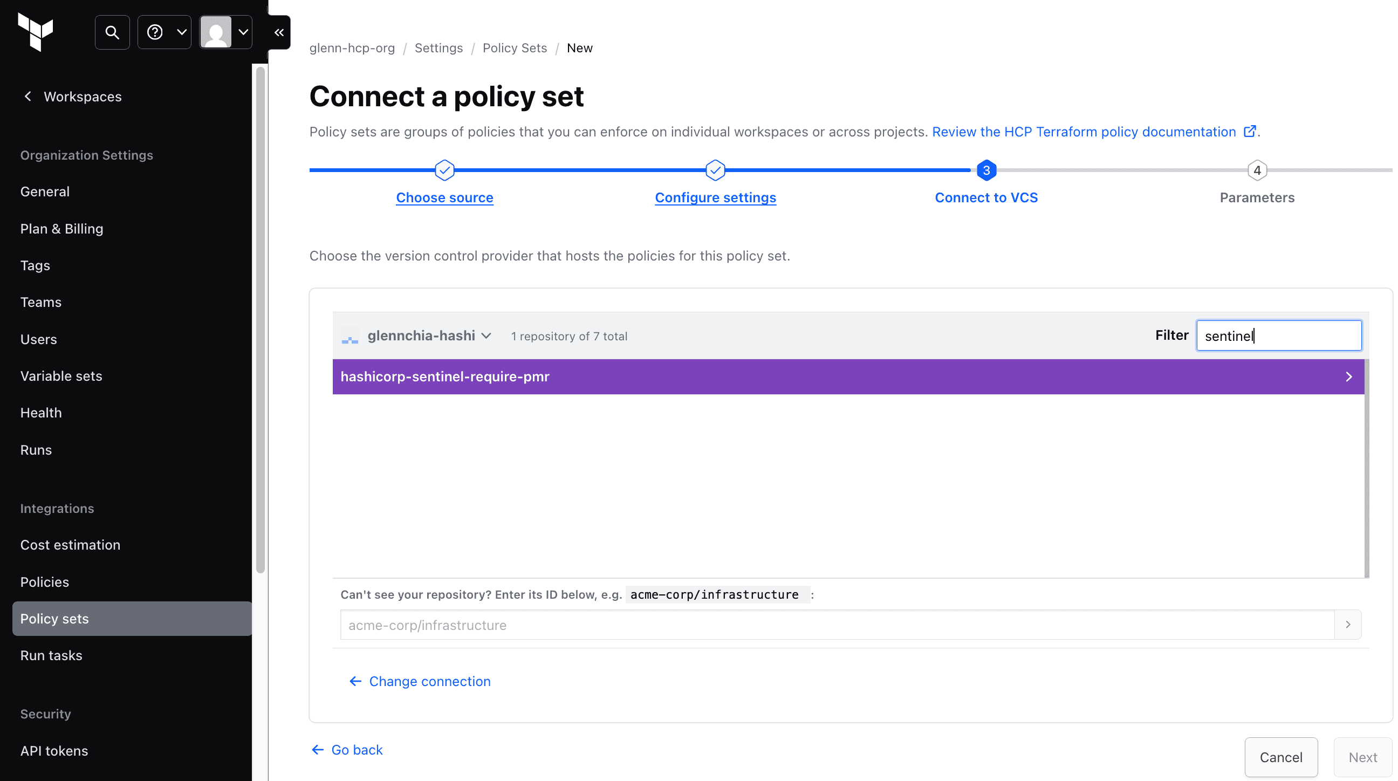Open external policy documentation link icon
The width and height of the screenshot is (1398, 781).
[x=1249, y=132]
